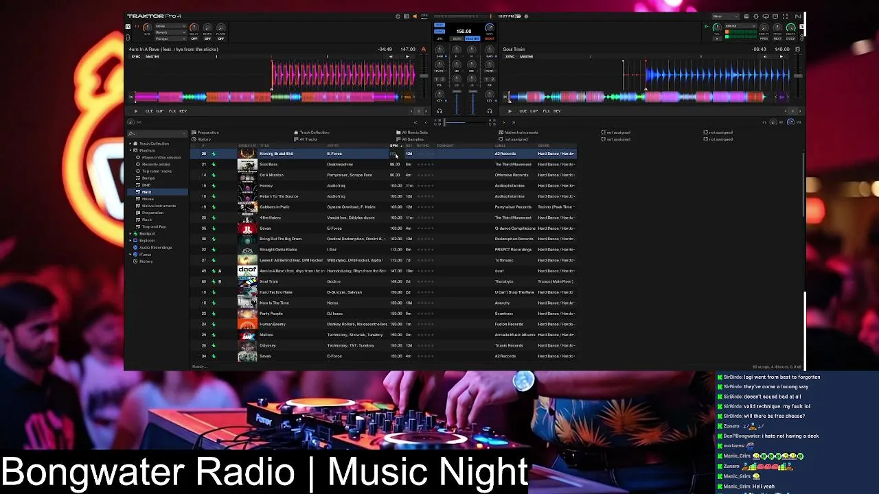
Task: Adjust deck B tempo fader
Action: [797, 75]
